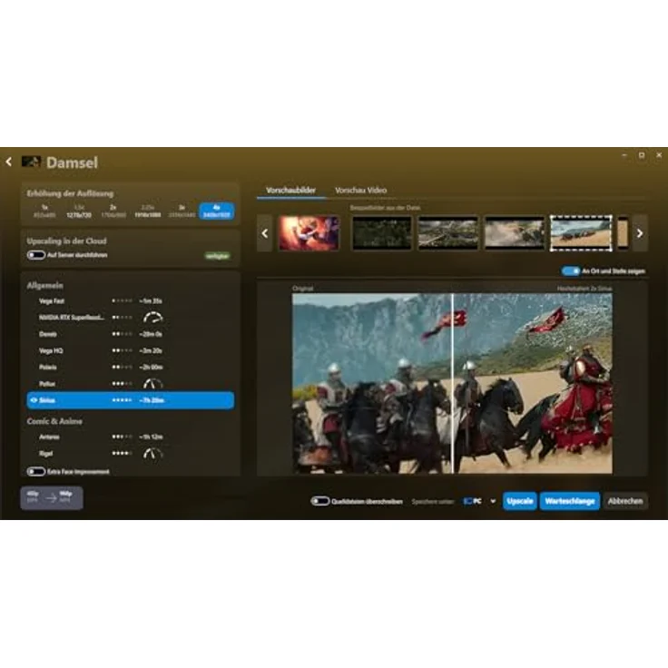Choose the Vega HQ upscaling model
668x668 pixels.
[130, 350]
